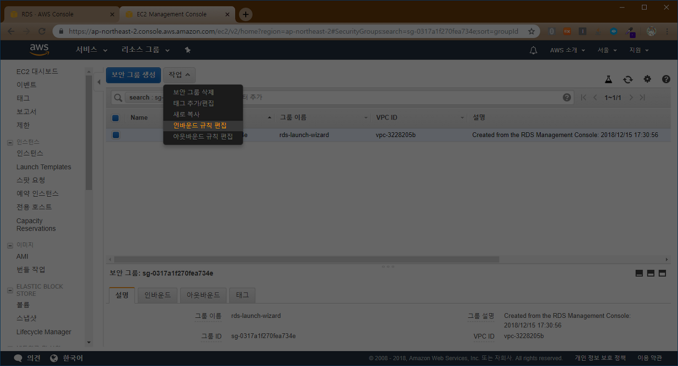
Task: Open EC2 대시보드 link
Action: tap(37, 71)
